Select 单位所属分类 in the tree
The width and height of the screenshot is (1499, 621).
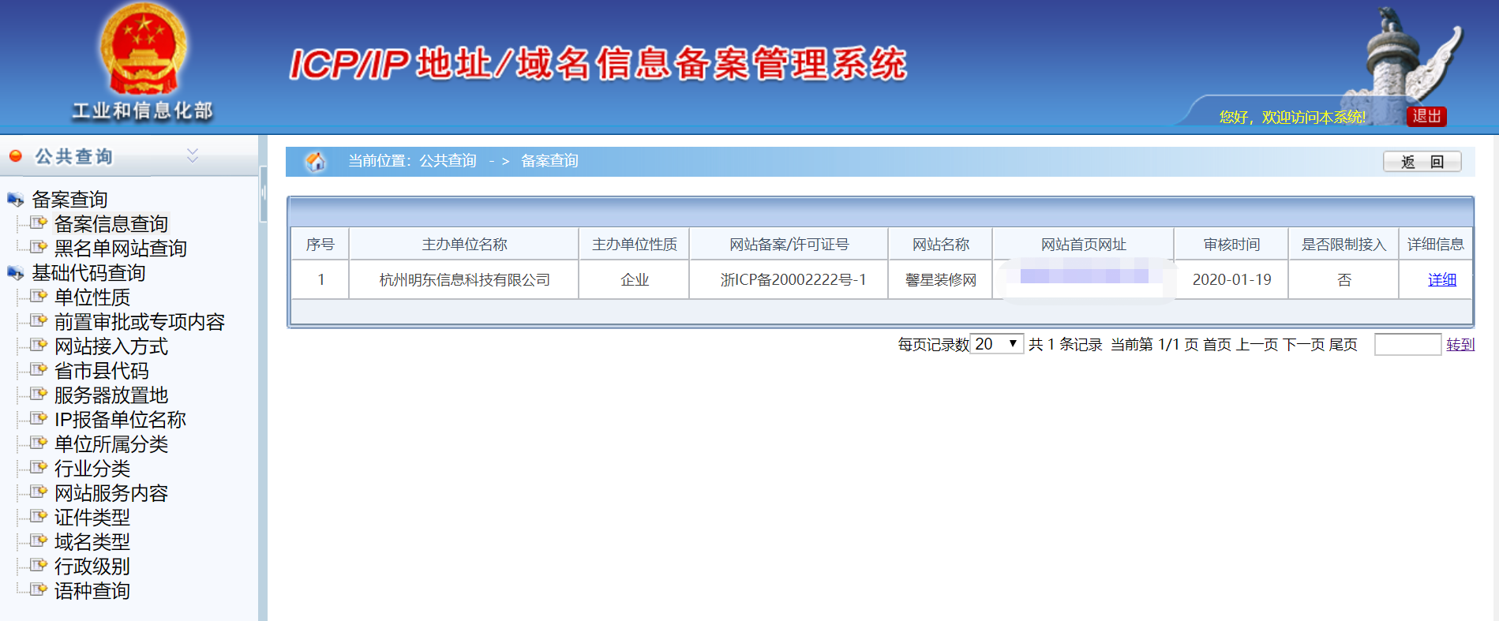point(111,444)
